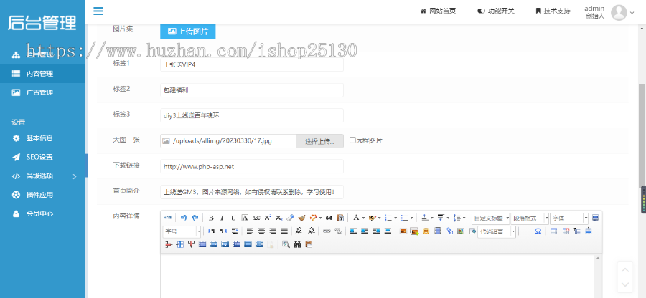Insert a single image

pos(403,231)
